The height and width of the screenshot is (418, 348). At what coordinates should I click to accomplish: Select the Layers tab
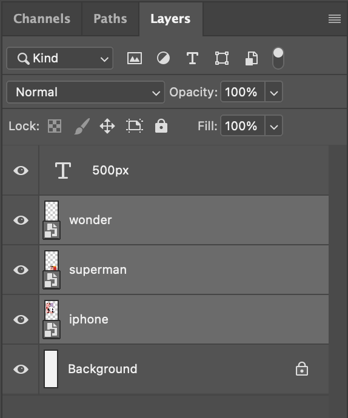click(x=170, y=19)
